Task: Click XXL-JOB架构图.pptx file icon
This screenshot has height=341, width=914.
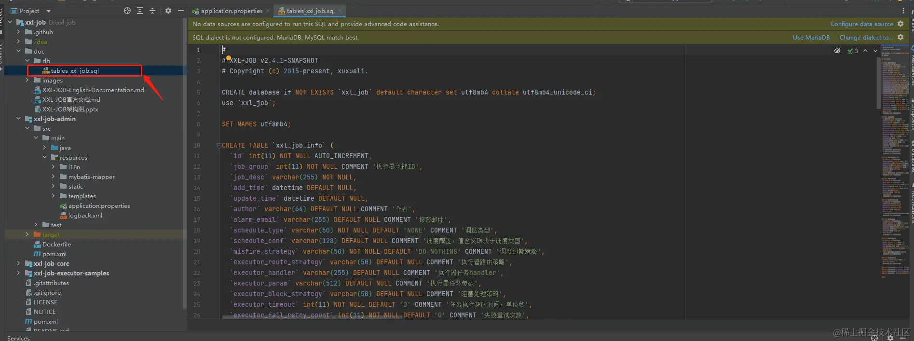Action: pos(37,109)
